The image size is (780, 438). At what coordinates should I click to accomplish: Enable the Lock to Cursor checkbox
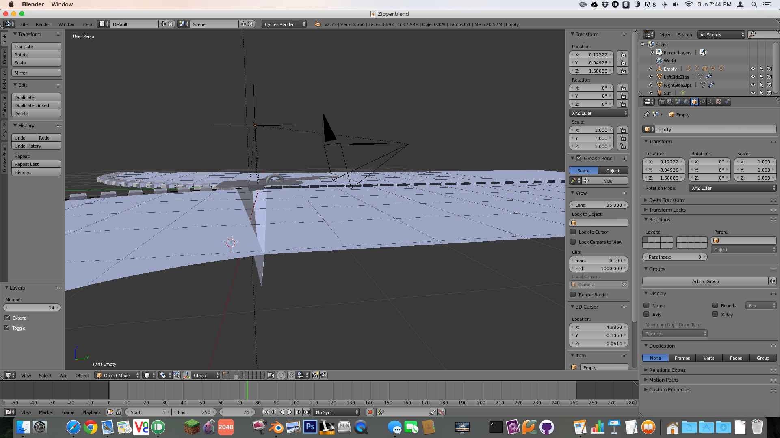pyautogui.click(x=573, y=232)
